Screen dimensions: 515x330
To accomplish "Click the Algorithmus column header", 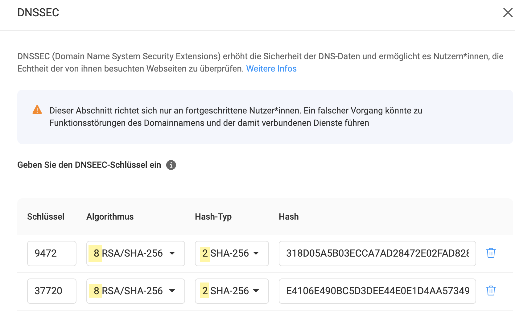I will click(110, 217).
